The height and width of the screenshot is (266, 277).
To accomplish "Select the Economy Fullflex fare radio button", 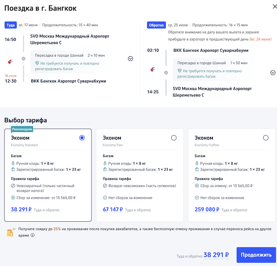I will (x=265, y=137).
